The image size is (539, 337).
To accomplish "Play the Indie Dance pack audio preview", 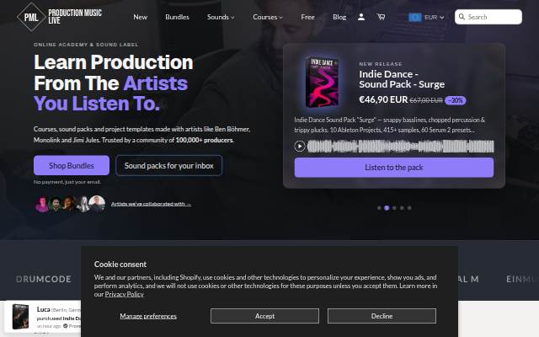I will 300,146.
